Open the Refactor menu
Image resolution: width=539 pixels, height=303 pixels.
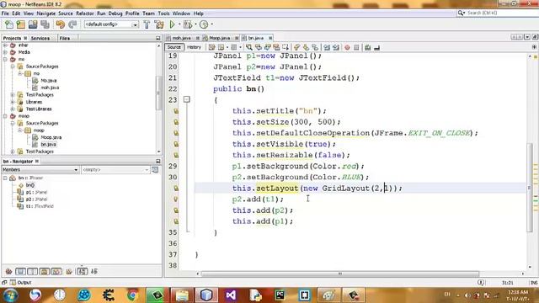pyautogui.click(x=84, y=13)
